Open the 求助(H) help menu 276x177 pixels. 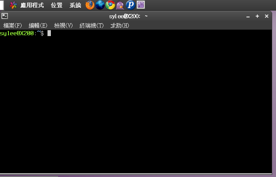(x=120, y=25)
